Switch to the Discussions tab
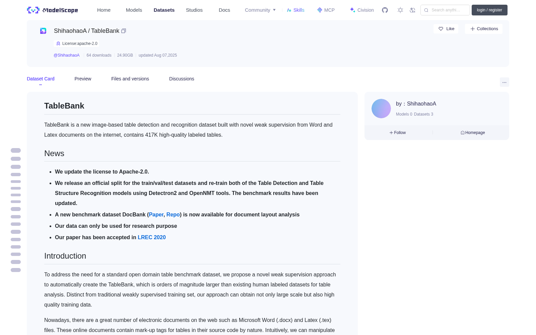Image resolution: width=536 pixels, height=335 pixels. [x=182, y=79]
